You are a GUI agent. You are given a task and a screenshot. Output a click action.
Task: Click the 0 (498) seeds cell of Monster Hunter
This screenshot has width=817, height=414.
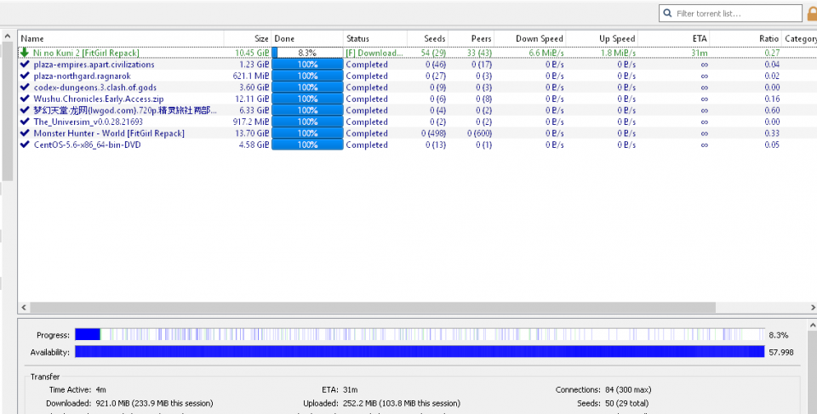433,133
